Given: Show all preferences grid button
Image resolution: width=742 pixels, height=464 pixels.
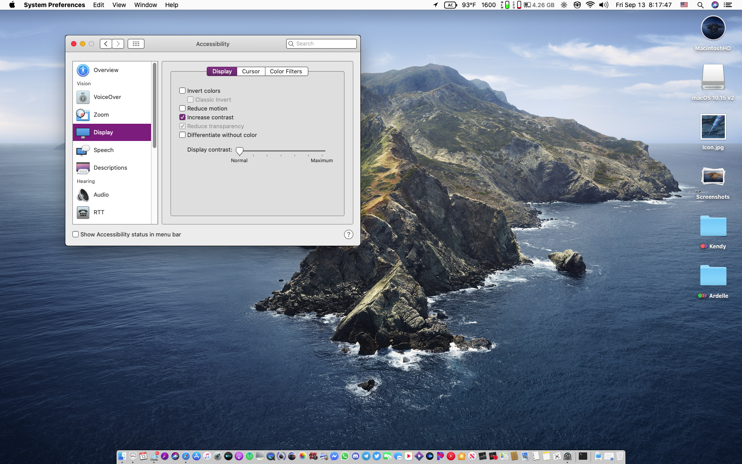Looking at the screenshot, I should pyautogui.click(x=136, y=44).
